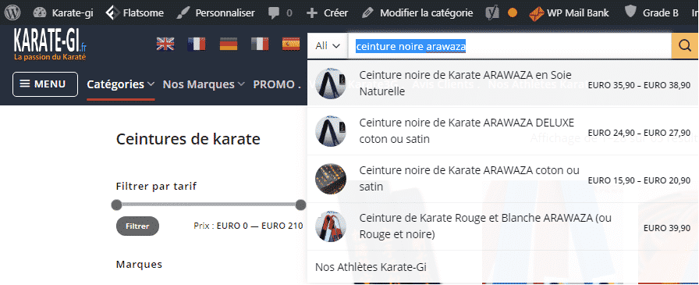
Task: Click the orange search magnifier button
Action: (685, 46)
